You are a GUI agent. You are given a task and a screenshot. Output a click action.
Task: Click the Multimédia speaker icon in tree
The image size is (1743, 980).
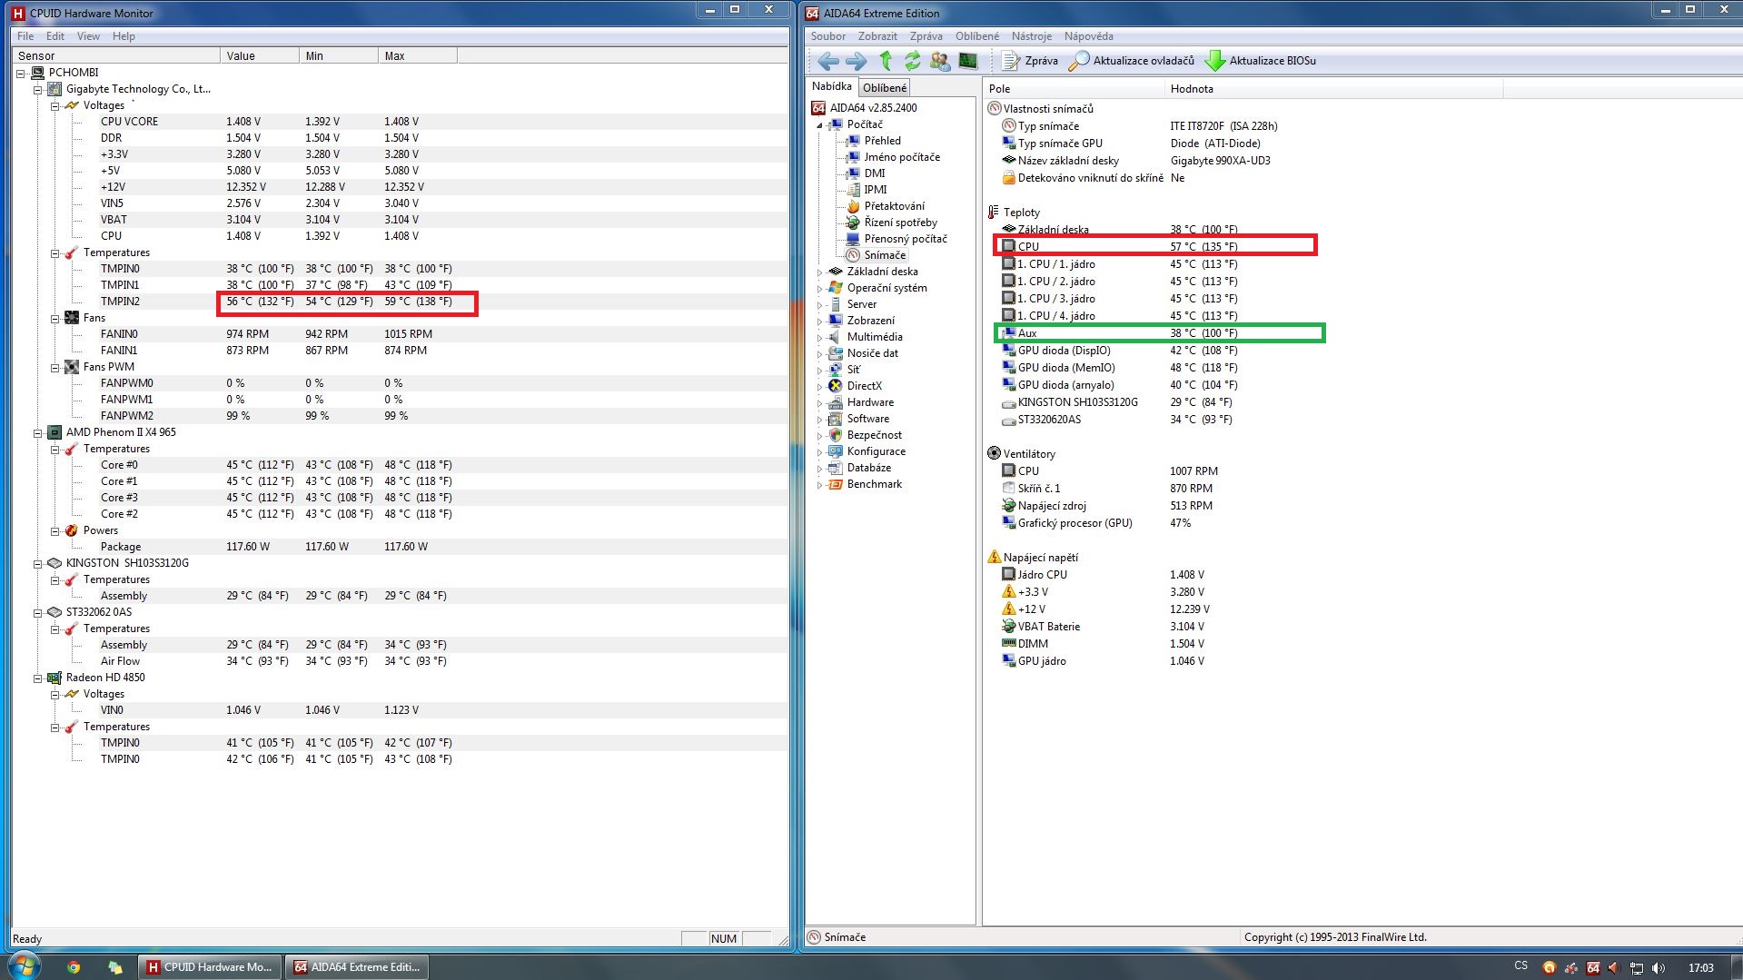(836, 337)
